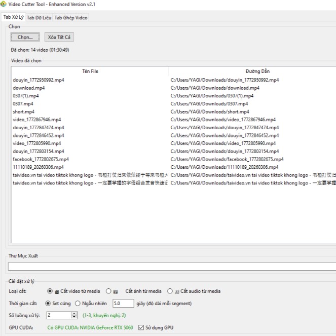Viewport: 336px width, 336px height.
Task: Click the "Đường Dẫn" column header
Action: 257,71
